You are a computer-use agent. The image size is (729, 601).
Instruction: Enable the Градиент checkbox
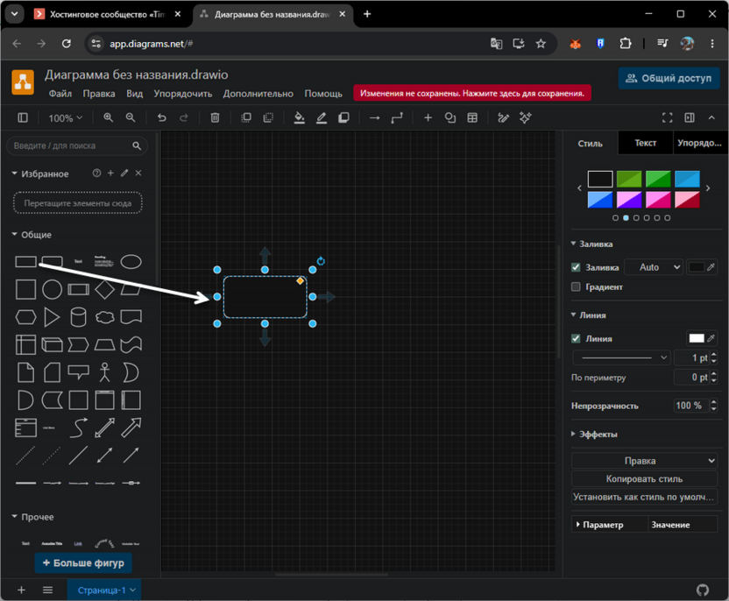[576, 286]
